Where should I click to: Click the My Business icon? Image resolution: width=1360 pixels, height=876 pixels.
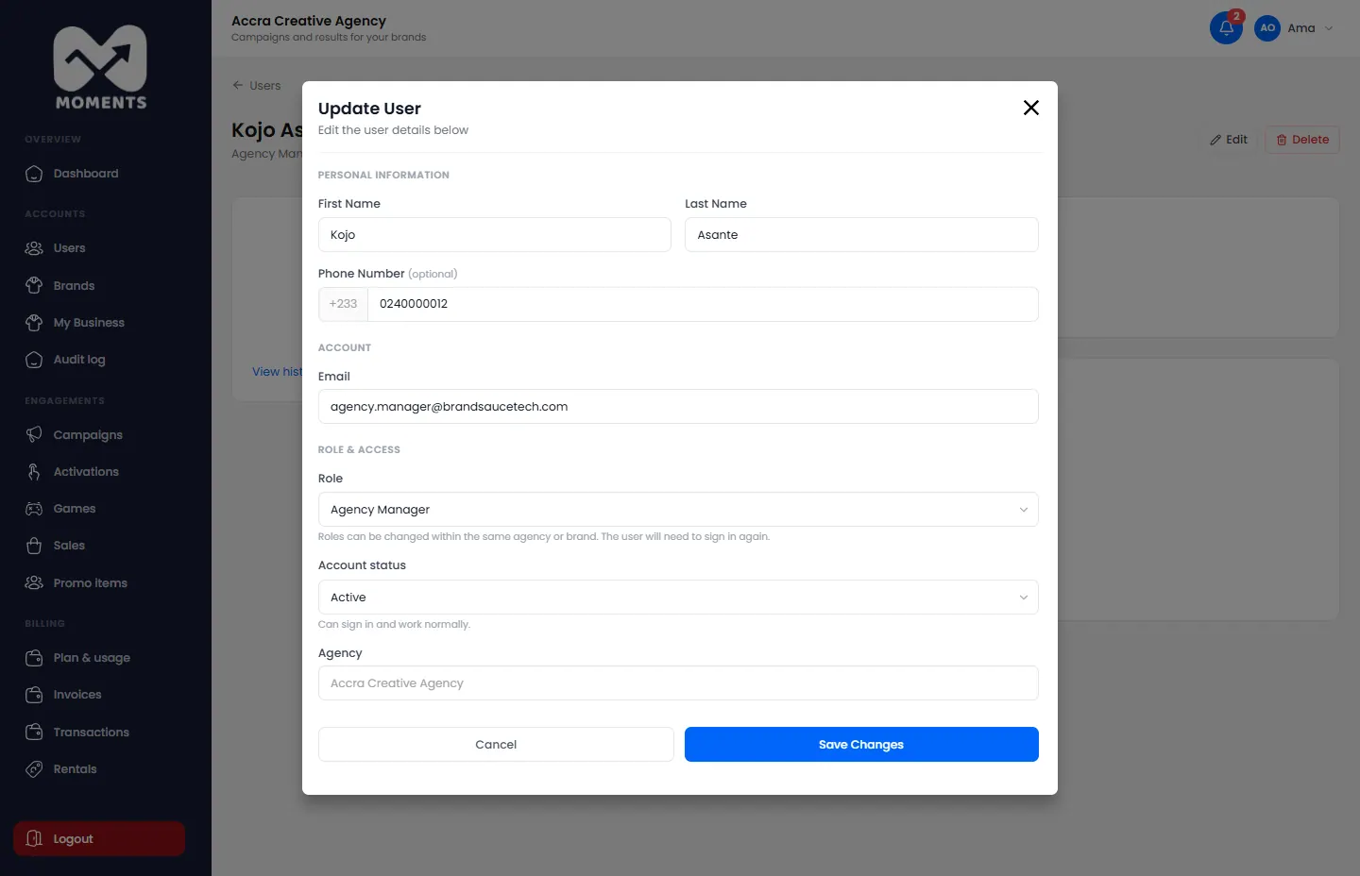click(x=34, y=323)
